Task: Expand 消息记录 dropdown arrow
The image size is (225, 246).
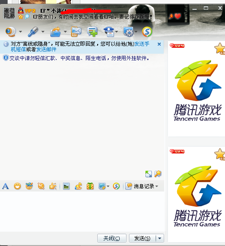Action: pos(156,186)
